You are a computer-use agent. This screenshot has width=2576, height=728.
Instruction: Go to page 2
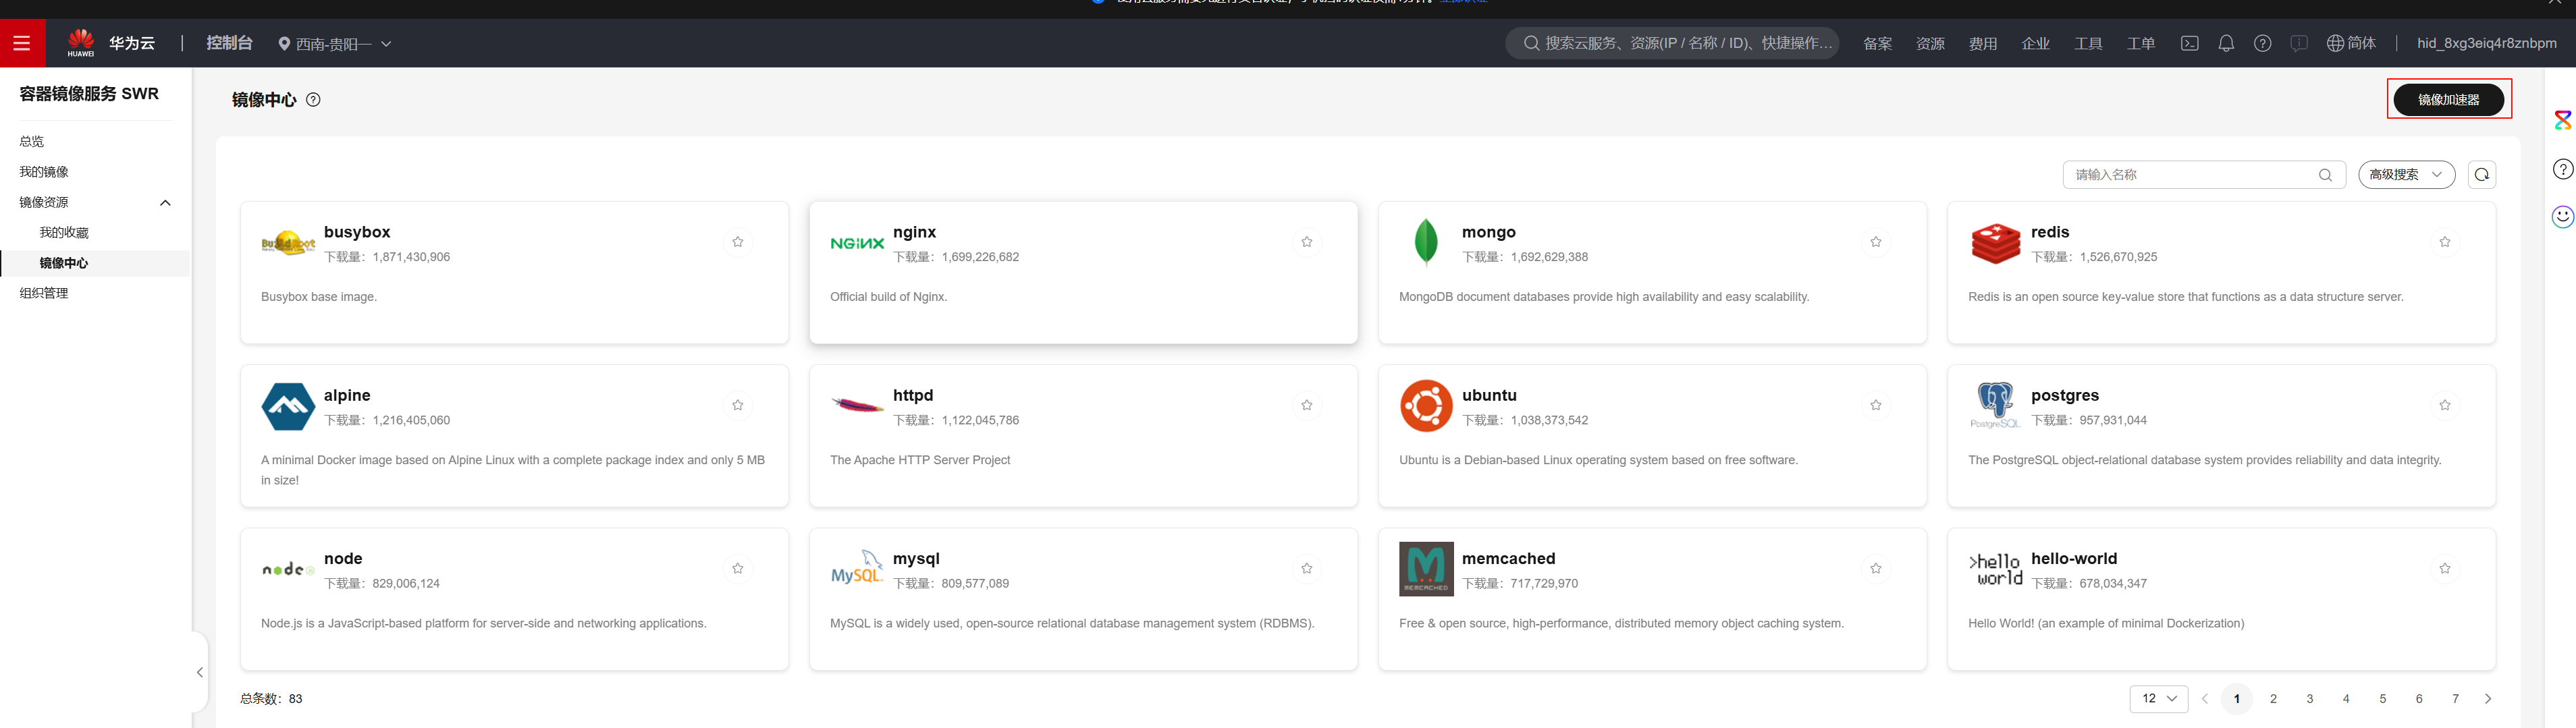tap(2273, 699)
